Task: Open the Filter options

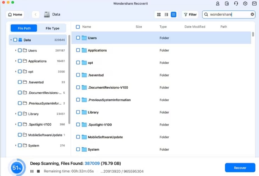Action: click(x=190, y=15)
